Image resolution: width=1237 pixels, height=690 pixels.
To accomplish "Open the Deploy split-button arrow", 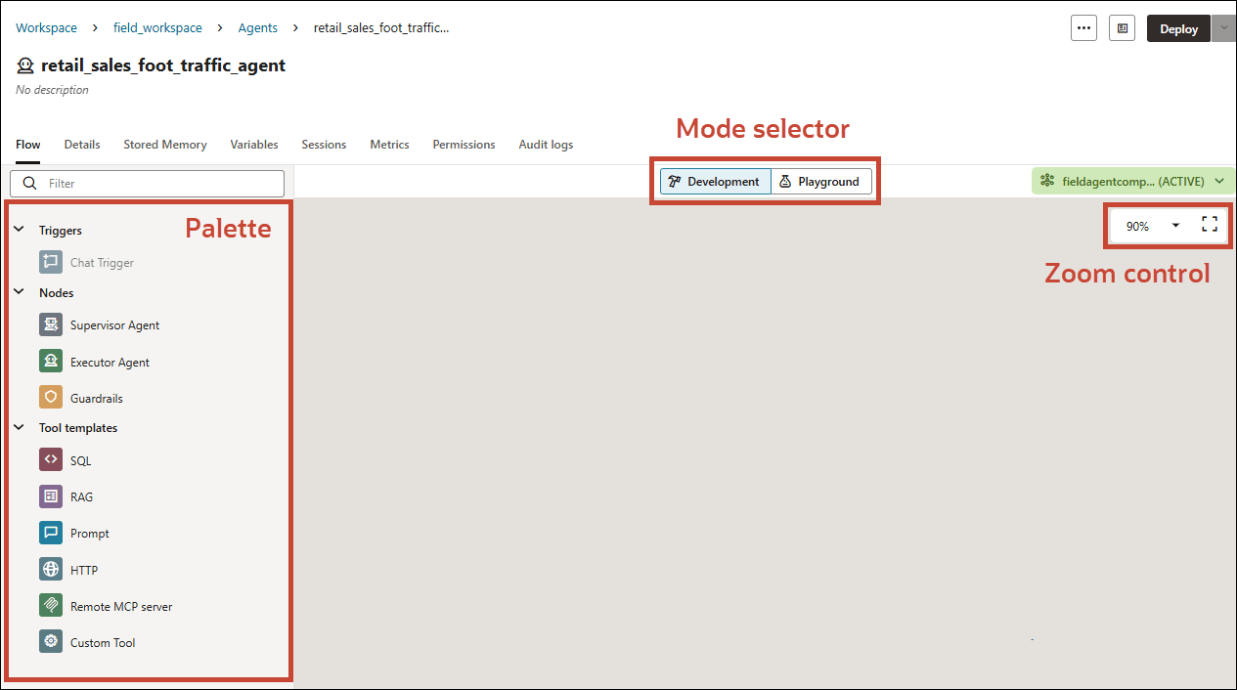I will [1223, 28].
